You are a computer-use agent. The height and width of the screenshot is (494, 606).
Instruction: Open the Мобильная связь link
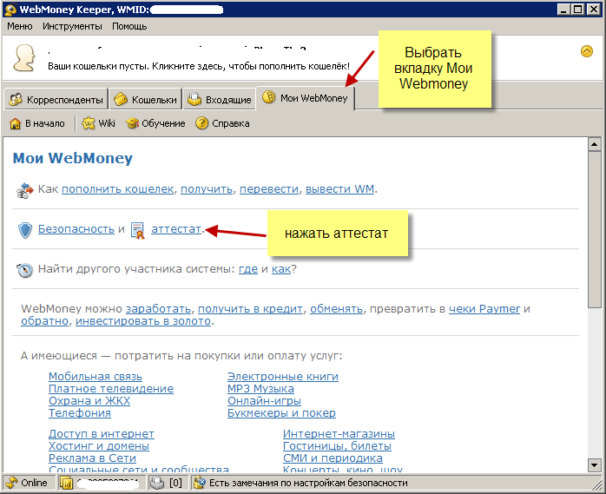coord(96,377)
